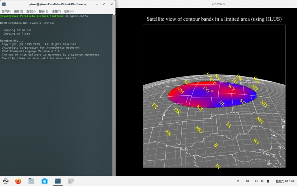Click the terminal vertical scrollbar
Image resolution: width=297 pixels, height=186 pixels.
click(114, 93)
